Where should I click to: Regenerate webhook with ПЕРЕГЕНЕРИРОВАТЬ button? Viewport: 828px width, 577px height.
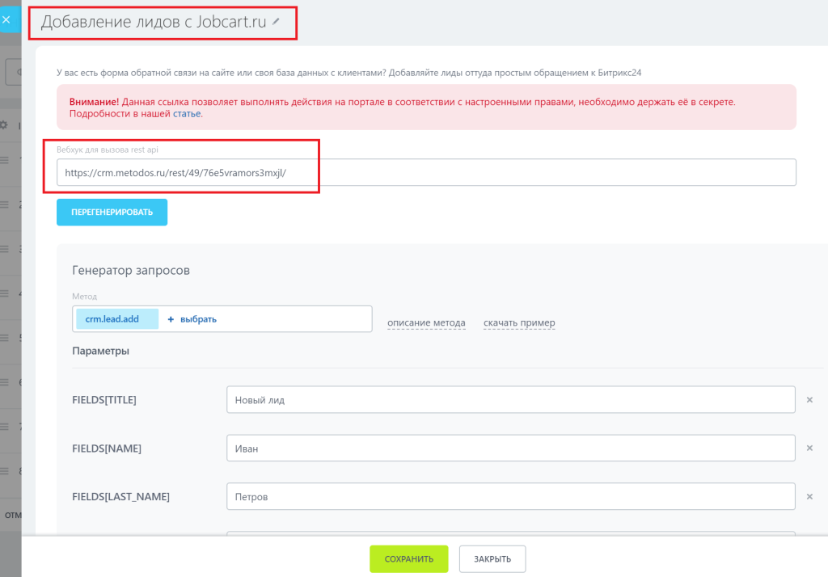coord(112,213)
